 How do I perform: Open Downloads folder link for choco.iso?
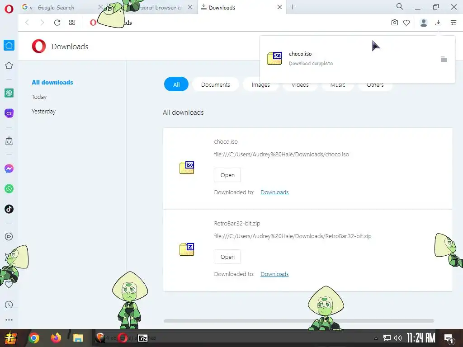click(x=274, y=192)
